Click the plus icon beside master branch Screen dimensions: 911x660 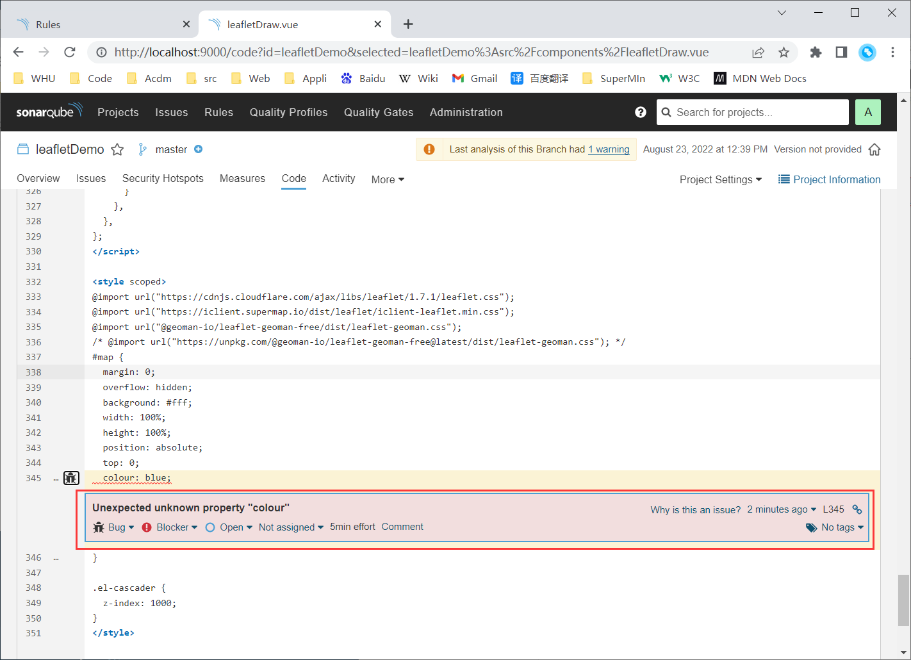point(199,149)
